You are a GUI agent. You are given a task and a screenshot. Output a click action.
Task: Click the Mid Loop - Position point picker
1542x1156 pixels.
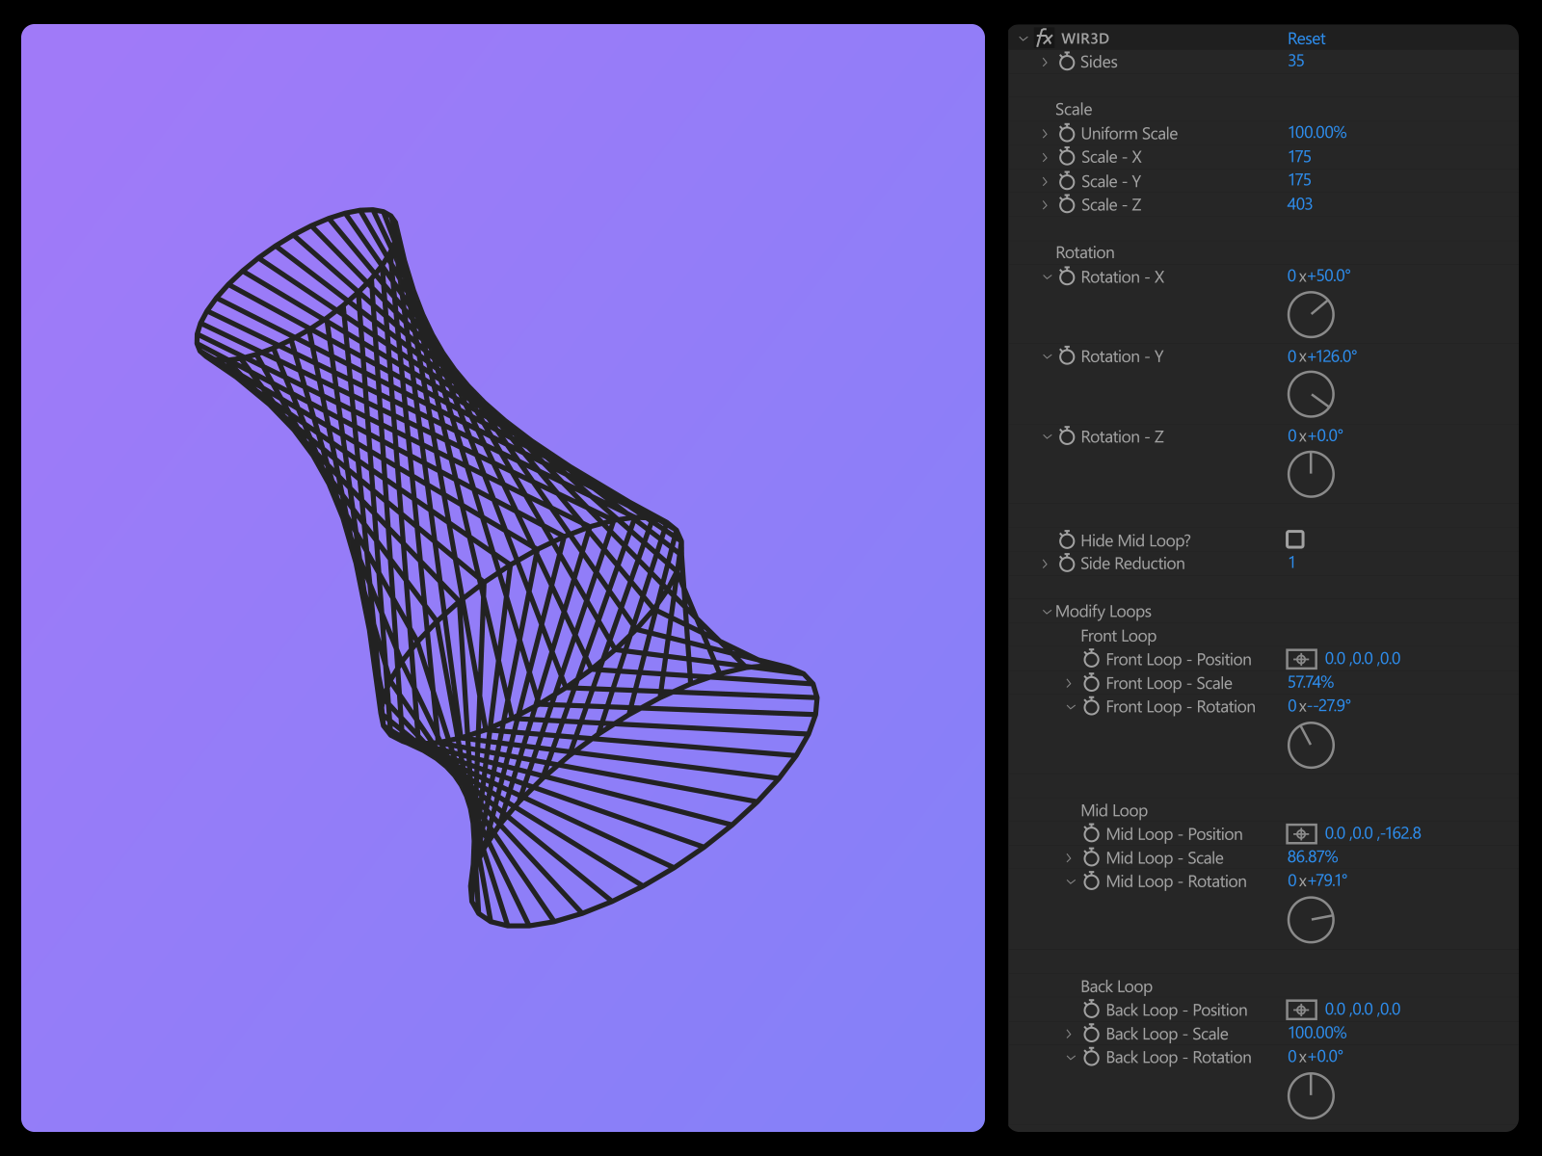point(1301,833)
